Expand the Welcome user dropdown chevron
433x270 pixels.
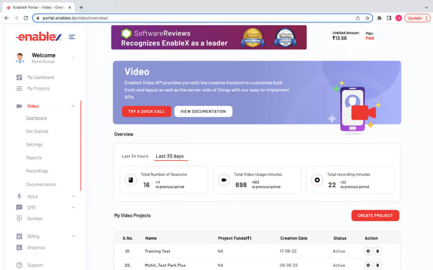[73, 58]
